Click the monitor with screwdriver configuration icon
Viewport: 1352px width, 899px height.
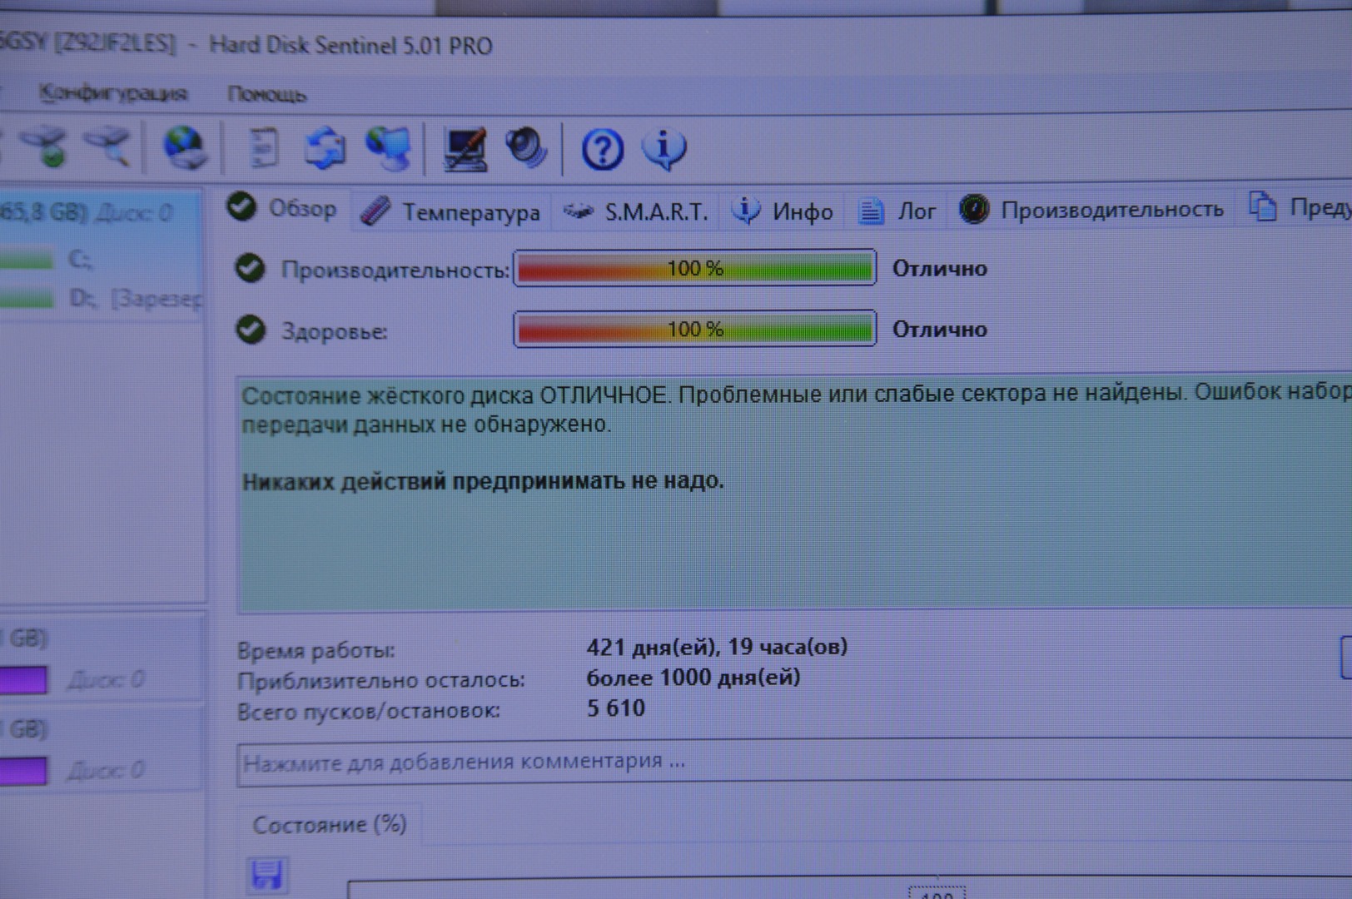click(x=465, y=150)
